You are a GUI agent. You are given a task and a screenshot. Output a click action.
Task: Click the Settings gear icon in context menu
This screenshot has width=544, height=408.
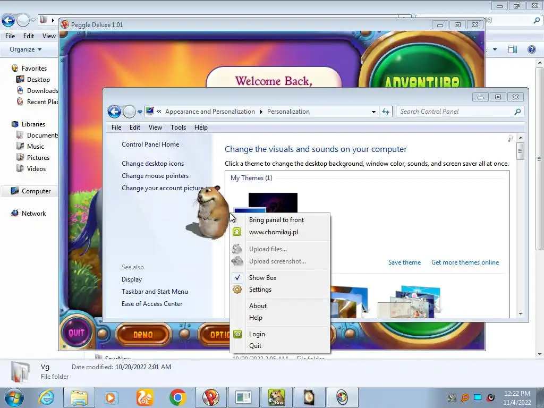point(237,290)
